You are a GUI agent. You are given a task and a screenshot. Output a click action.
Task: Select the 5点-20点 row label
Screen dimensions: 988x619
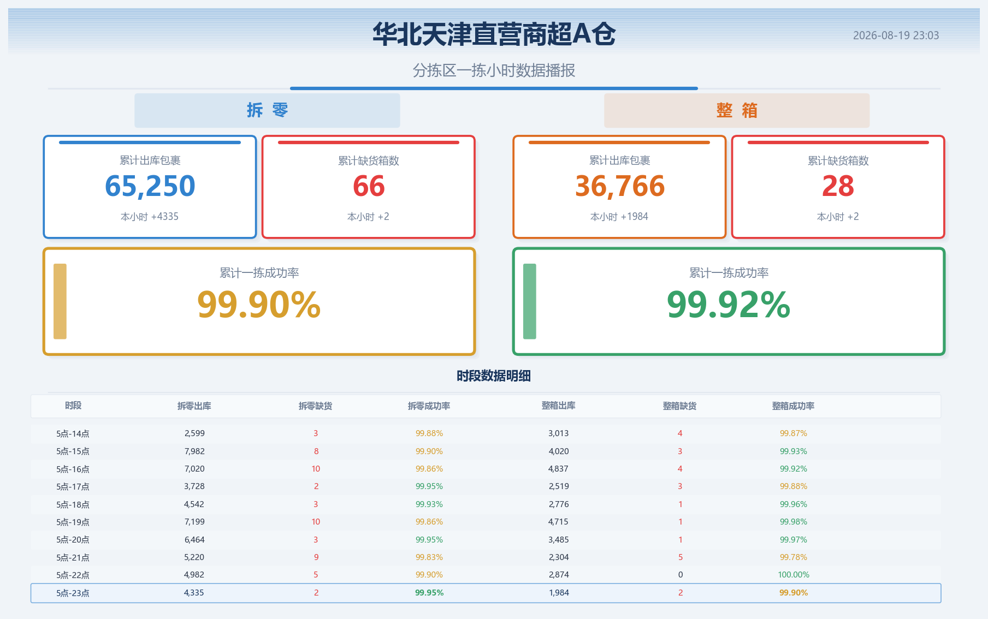click(73, 540)
